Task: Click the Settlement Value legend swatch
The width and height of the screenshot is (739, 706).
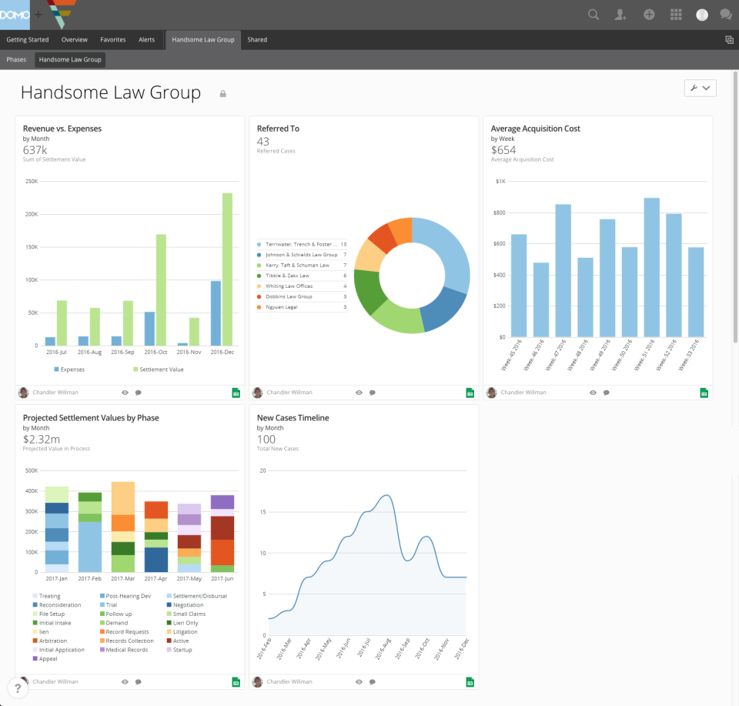Action: 135,370
